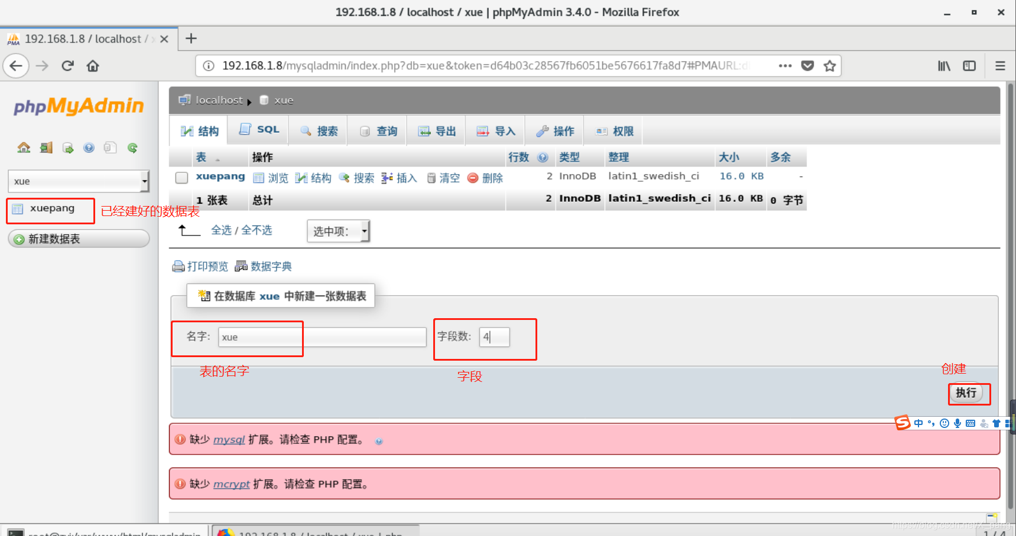Tick the checkbox for table xuepang

(181, 177)
